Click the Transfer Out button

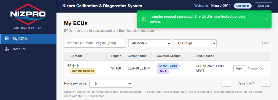[x=256, y=69]
